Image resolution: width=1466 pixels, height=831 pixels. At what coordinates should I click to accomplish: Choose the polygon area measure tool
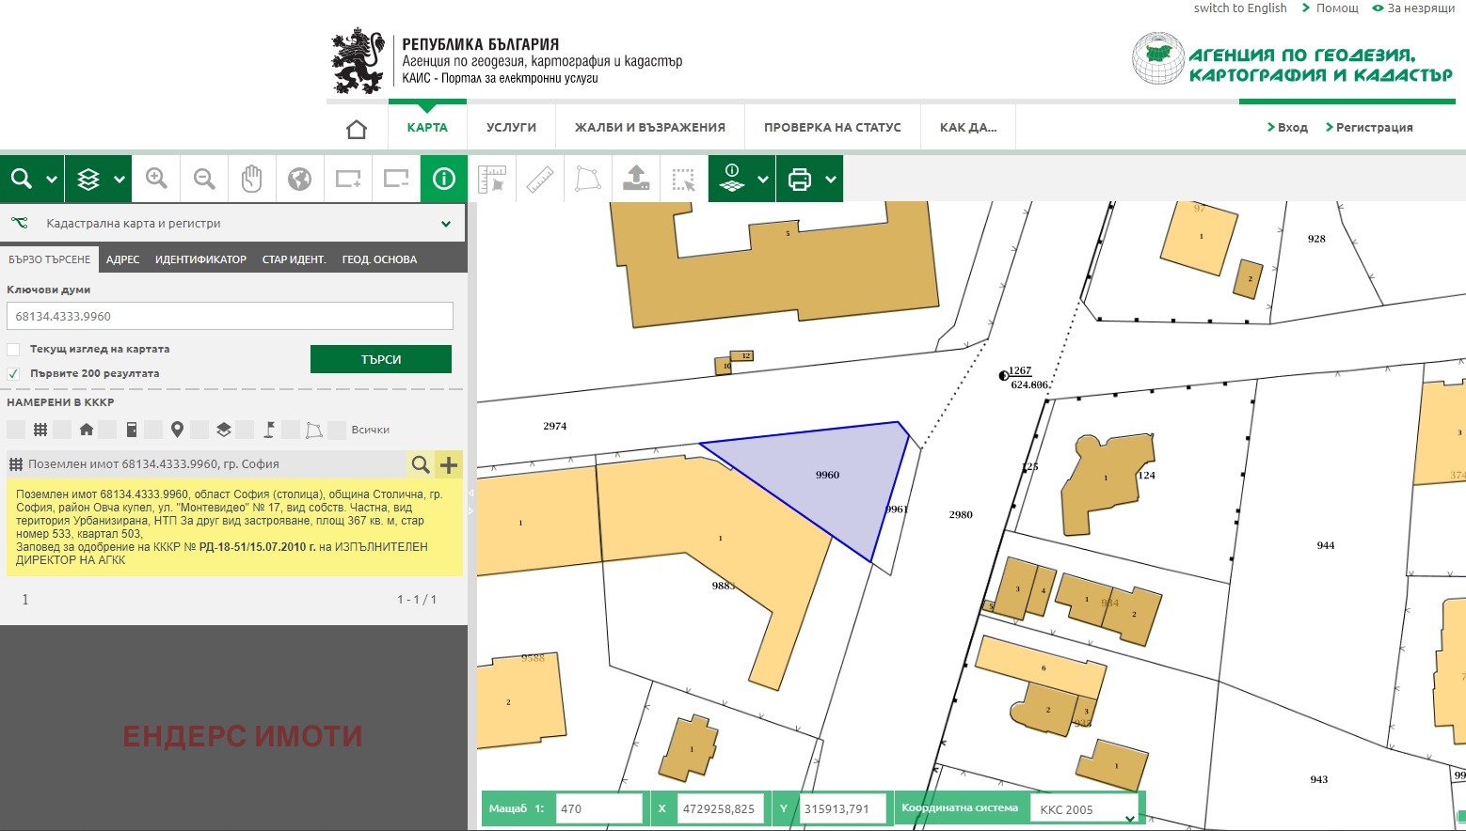(588, 179)
